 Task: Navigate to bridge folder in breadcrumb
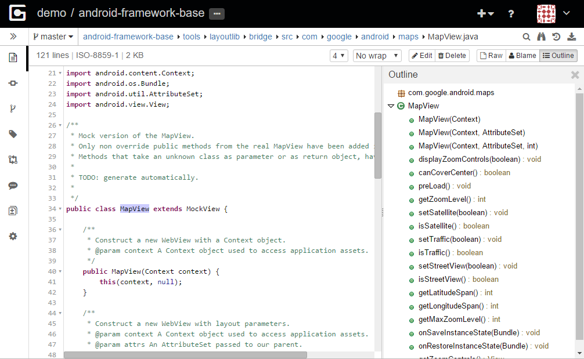click(261, 37)
